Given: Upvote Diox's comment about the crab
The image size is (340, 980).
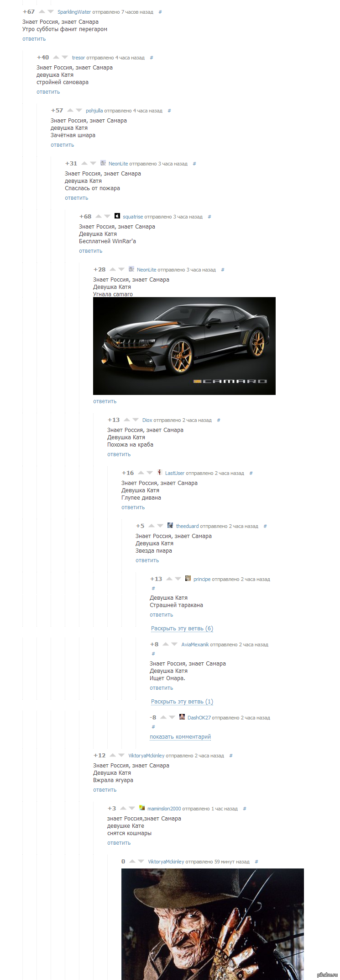Looking at the screenshot, I should click(x=127, y=420).
